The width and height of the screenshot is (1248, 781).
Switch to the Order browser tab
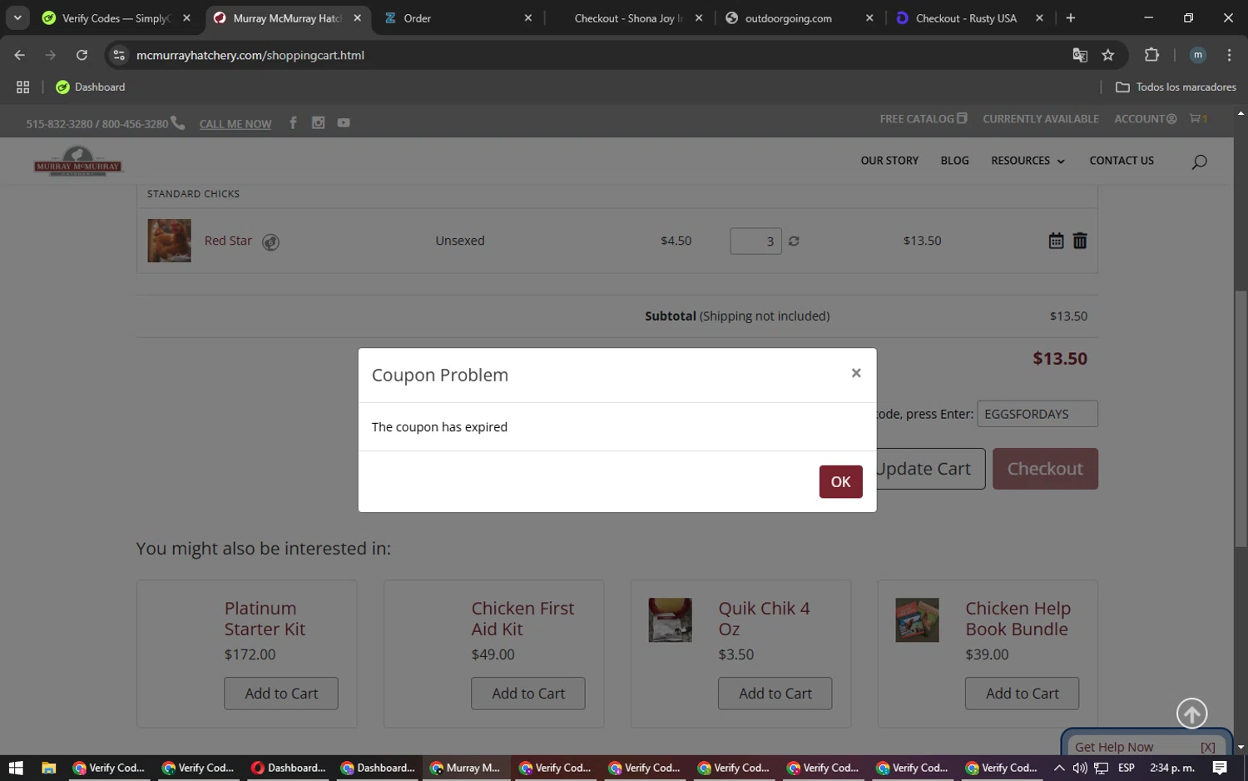458,17
